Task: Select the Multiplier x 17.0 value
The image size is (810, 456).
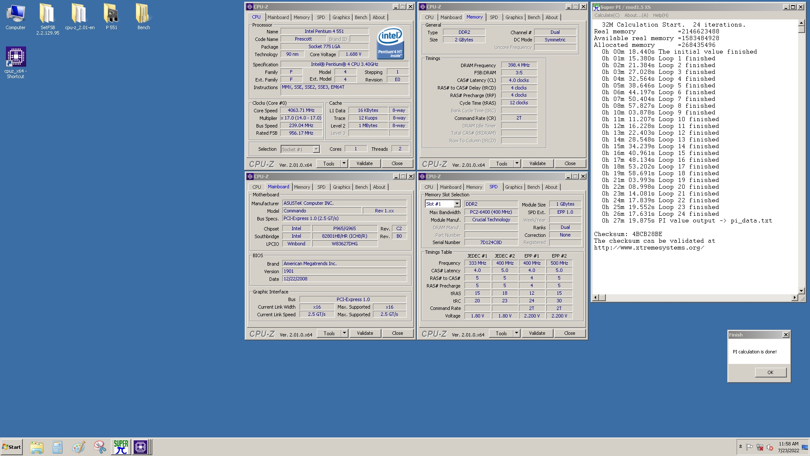Action: tap(301, 118)
